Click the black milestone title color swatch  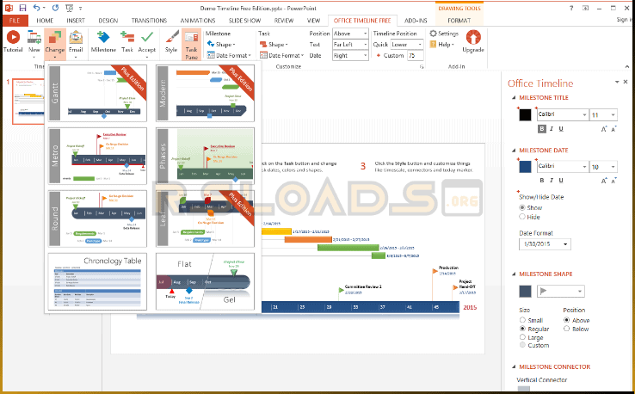pyautogui.click(x=525, y=114)
